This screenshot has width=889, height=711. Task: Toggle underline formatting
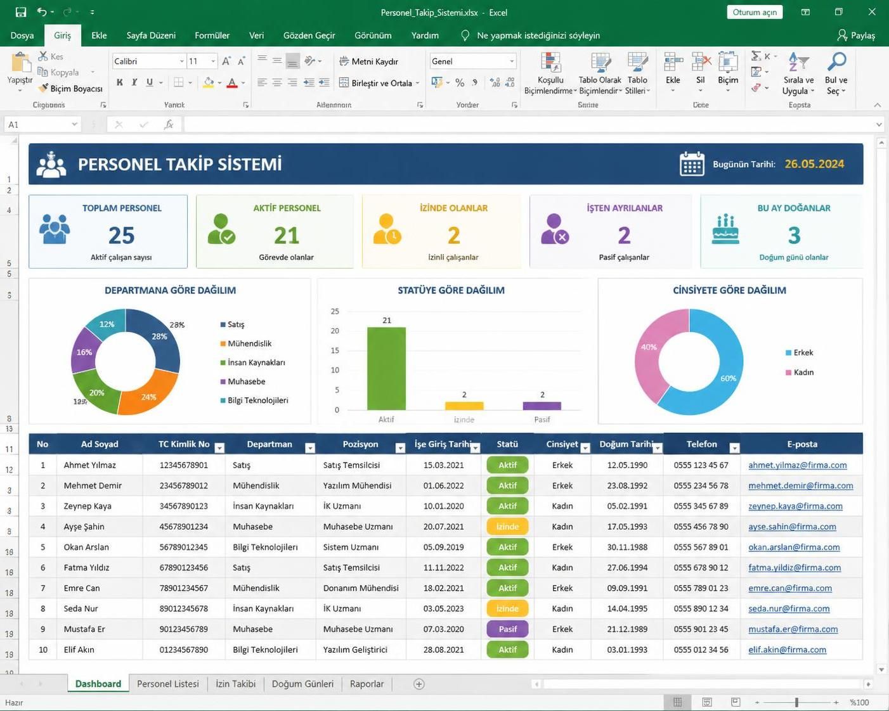[x=150, y=82]
